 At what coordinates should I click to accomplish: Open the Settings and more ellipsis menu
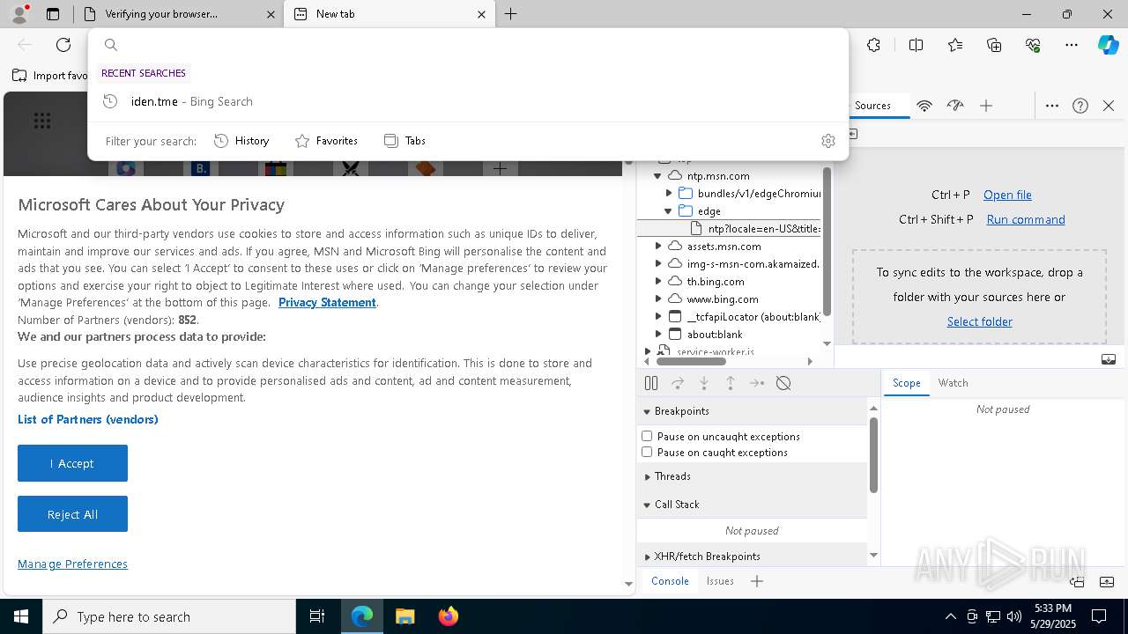(1072, 45)
